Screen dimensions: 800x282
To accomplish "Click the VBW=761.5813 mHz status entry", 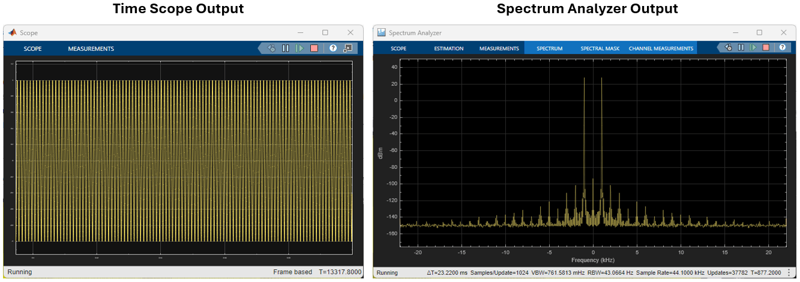I will pos(558,272).
